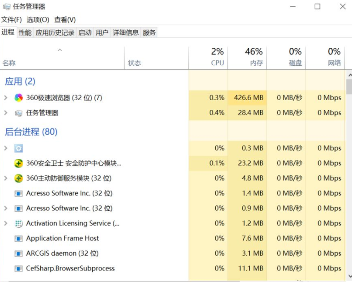Click the CefSharp.BrowserSubprocess icon
The height and width of the screenshot is (282, 352).
(18, 269)
